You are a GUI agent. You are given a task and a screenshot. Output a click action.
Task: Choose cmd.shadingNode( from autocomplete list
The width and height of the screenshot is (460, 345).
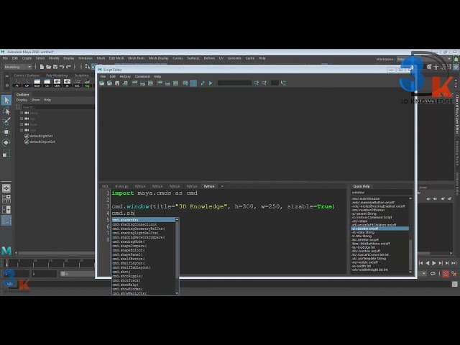(x=129, y=241)
